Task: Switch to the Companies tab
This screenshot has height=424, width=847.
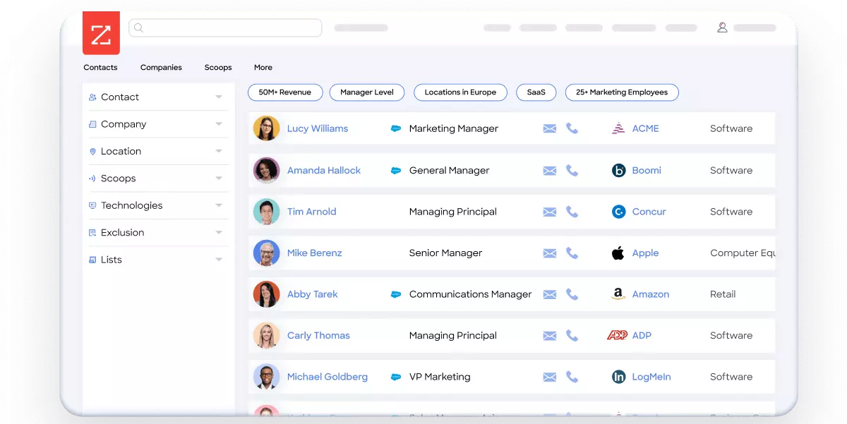Action: coord(161,67)
